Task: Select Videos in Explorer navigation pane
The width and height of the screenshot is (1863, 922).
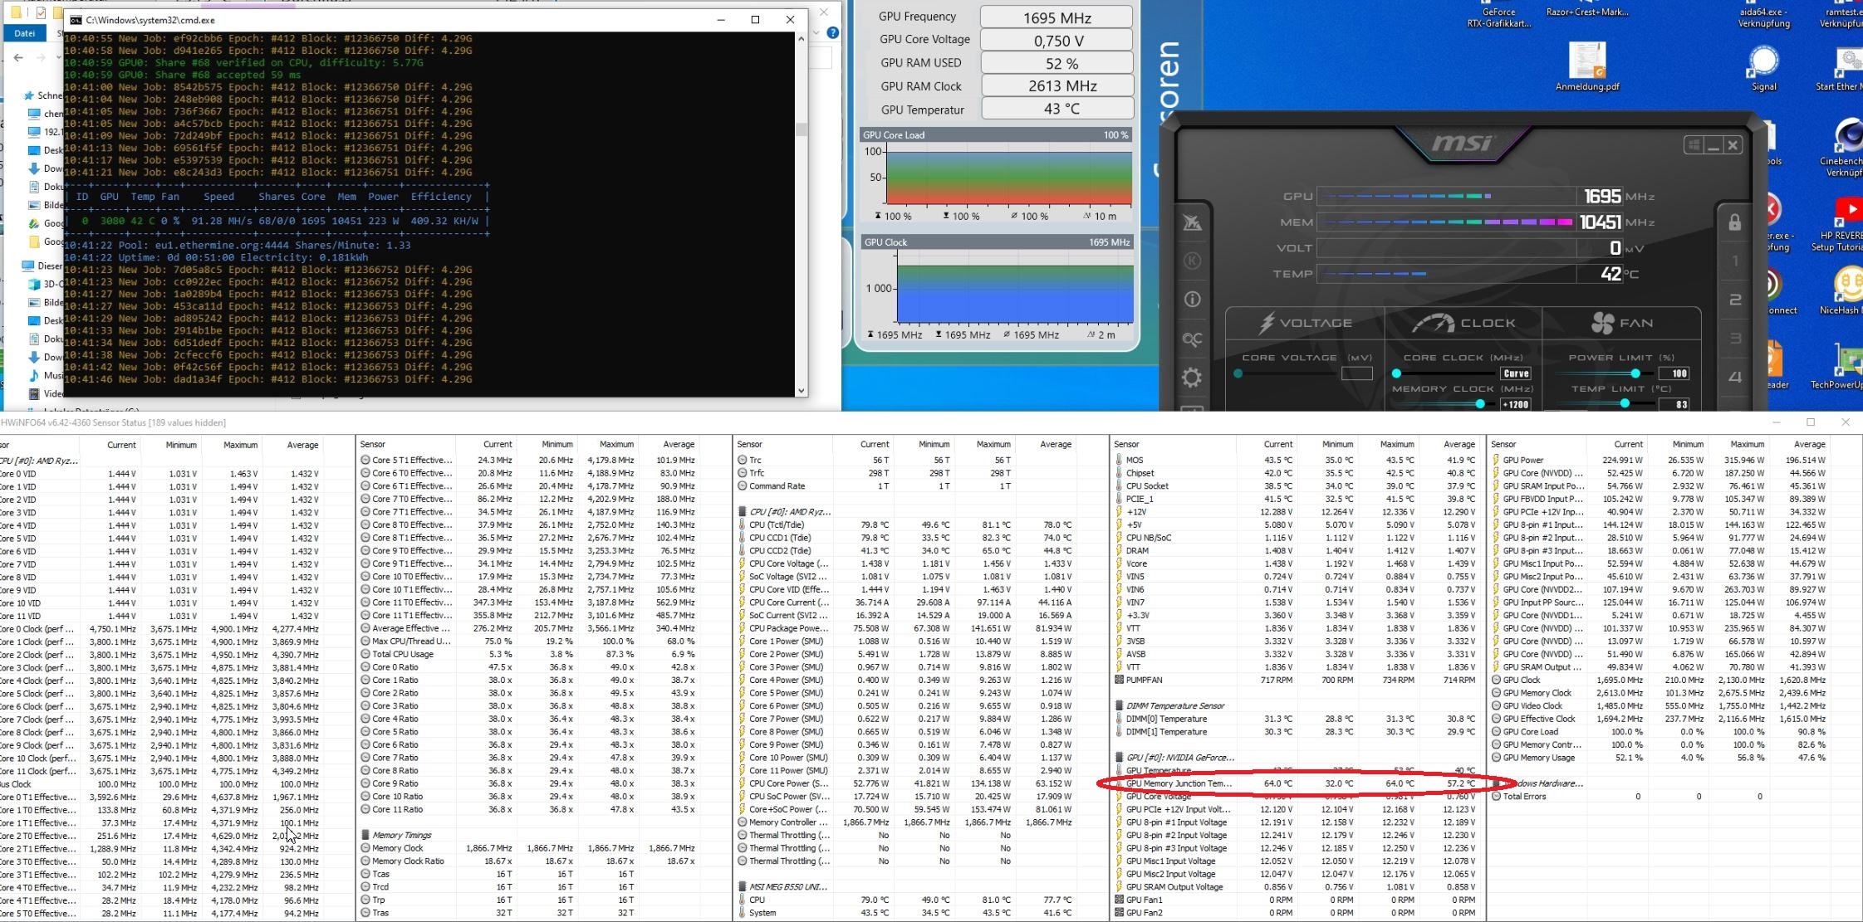Action: (46, 393)
